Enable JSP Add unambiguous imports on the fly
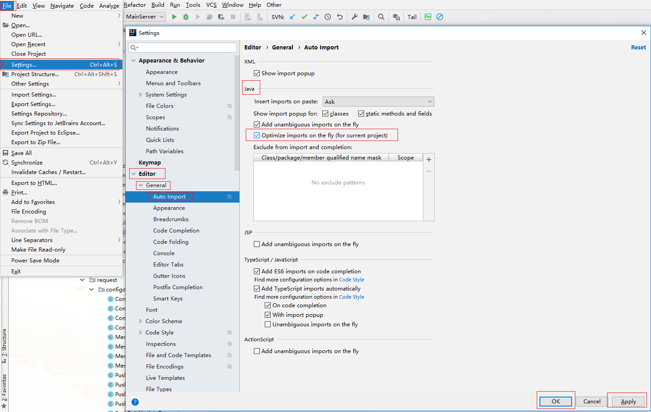Image resolution: width=651 pixels, height=412 pixels. (257, 244)
